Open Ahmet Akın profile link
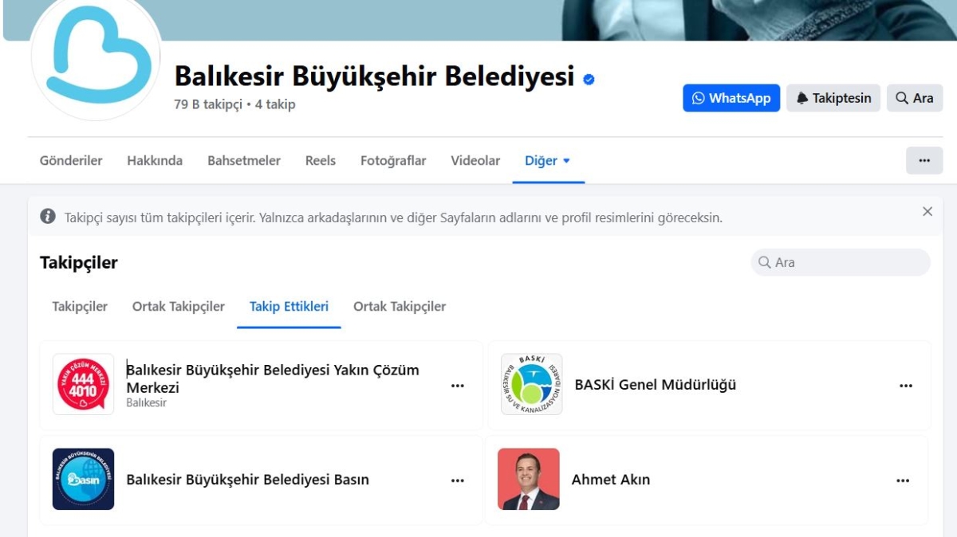The height and width of the screenshot is (537, 957). [611, 480]
